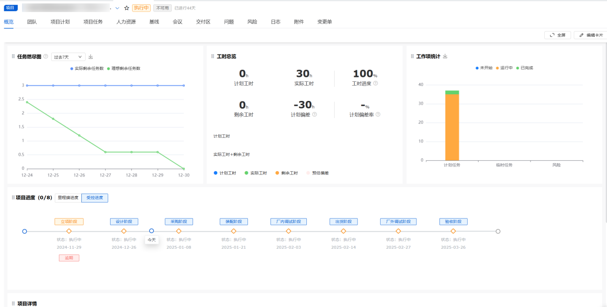Click the 12-30 data point on green line
Viewport: 607px width, 307px height.
(x=184, y=168)
